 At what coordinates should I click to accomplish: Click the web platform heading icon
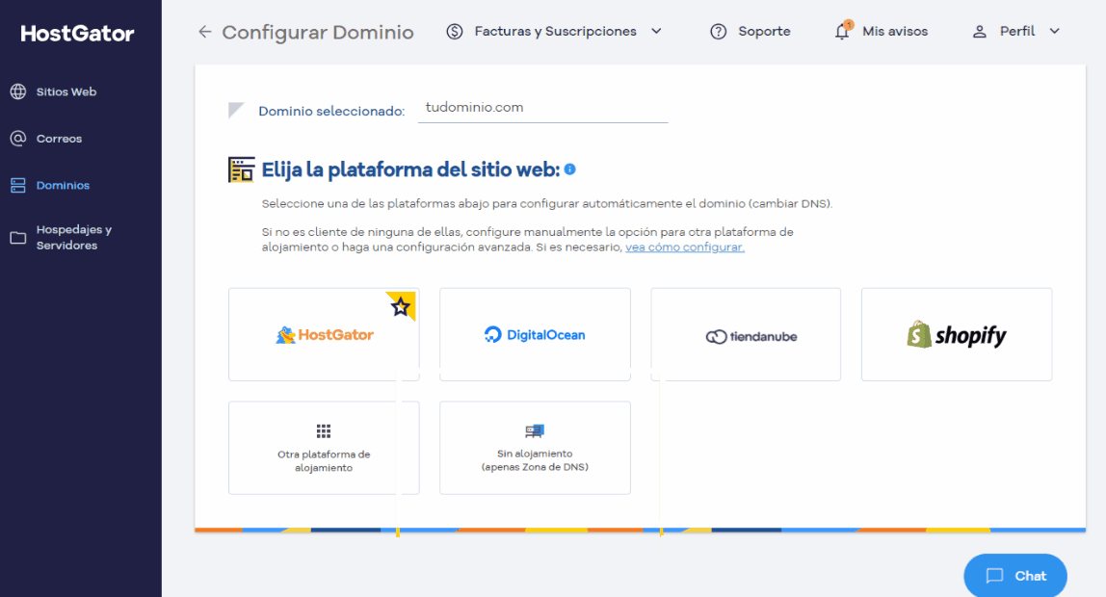pos(241,169)
